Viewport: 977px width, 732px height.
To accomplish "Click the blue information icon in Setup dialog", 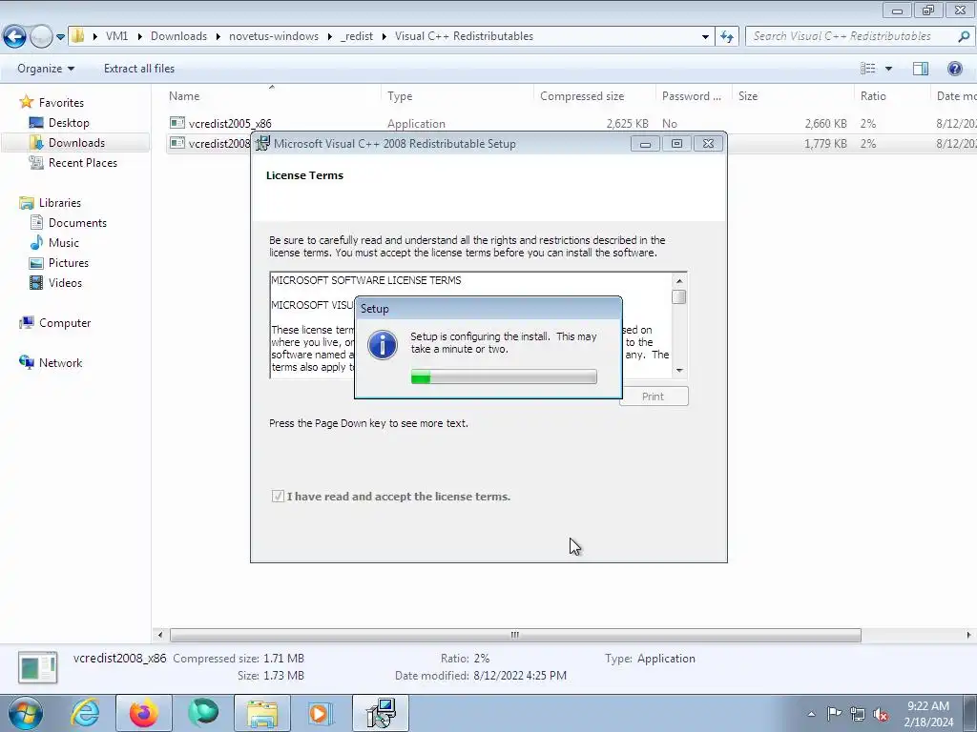I will [382, 344].
